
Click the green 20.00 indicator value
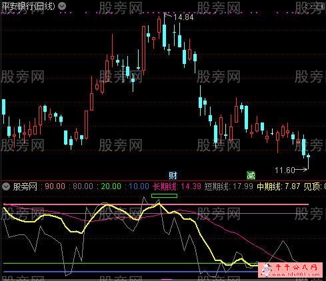tap(111, 186)
